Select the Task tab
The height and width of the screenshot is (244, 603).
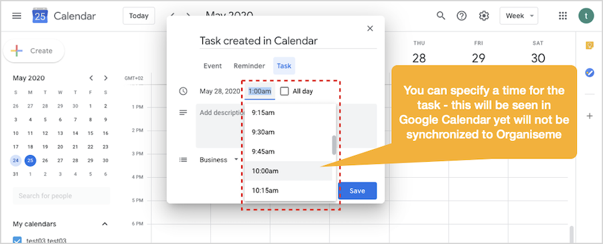click(x=284, y=66)
